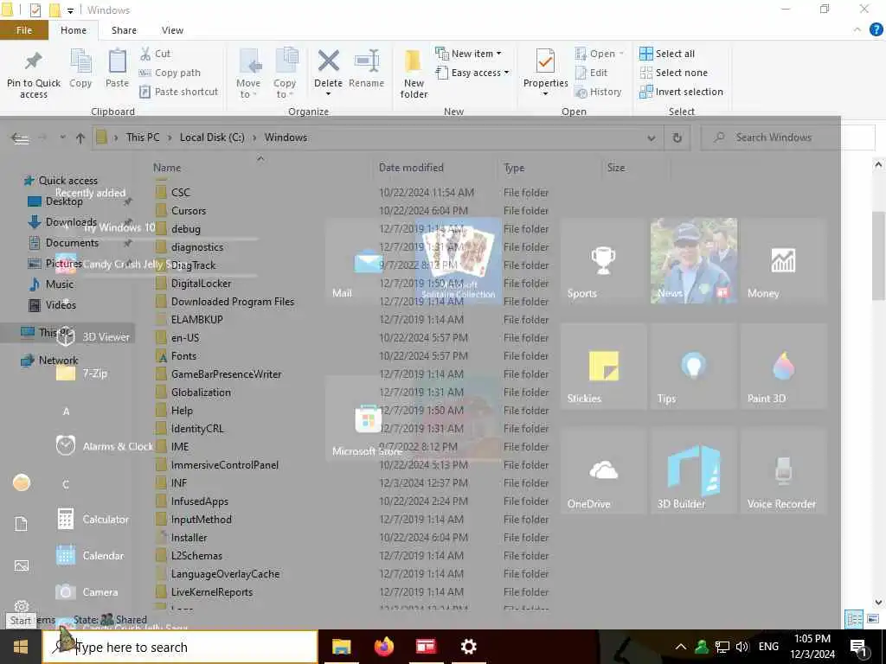Screen dimensions: 886x664
Task: Launch Firefox from the taskbar
Action: click(x=383, y=647)
